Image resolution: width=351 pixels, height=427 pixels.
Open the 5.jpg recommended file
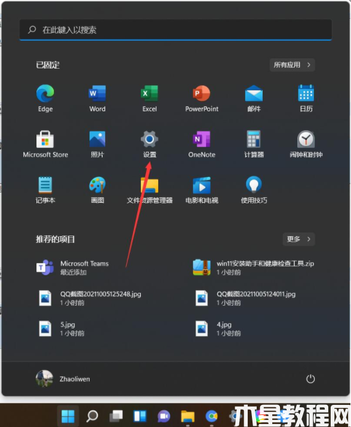61,328
